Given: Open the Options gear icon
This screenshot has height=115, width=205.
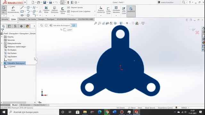Looking at the screenshot, I should click(76, 2).
